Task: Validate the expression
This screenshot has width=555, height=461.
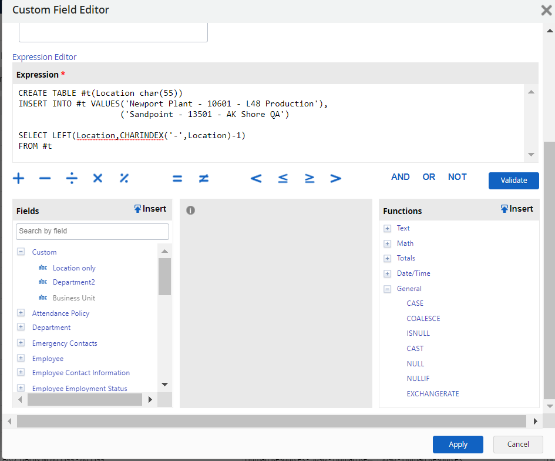Action: (513, 181)
